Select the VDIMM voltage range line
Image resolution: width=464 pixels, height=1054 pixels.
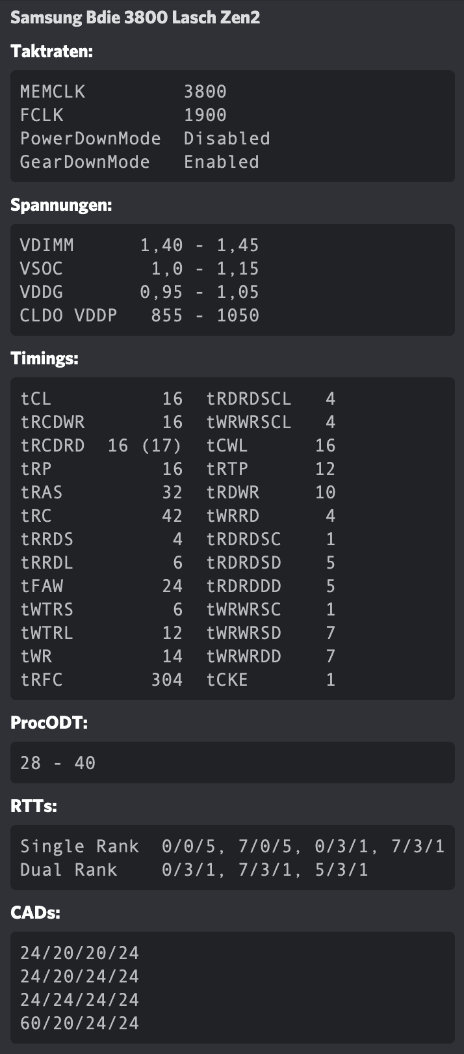140,245
